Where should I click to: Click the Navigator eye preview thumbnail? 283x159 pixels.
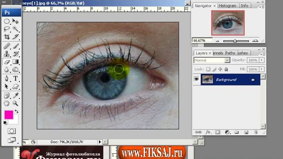[x=228, y=23]
